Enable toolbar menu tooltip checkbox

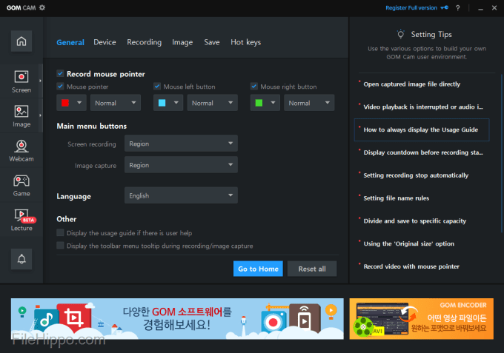pyautogui.click(x=60, y=246)
